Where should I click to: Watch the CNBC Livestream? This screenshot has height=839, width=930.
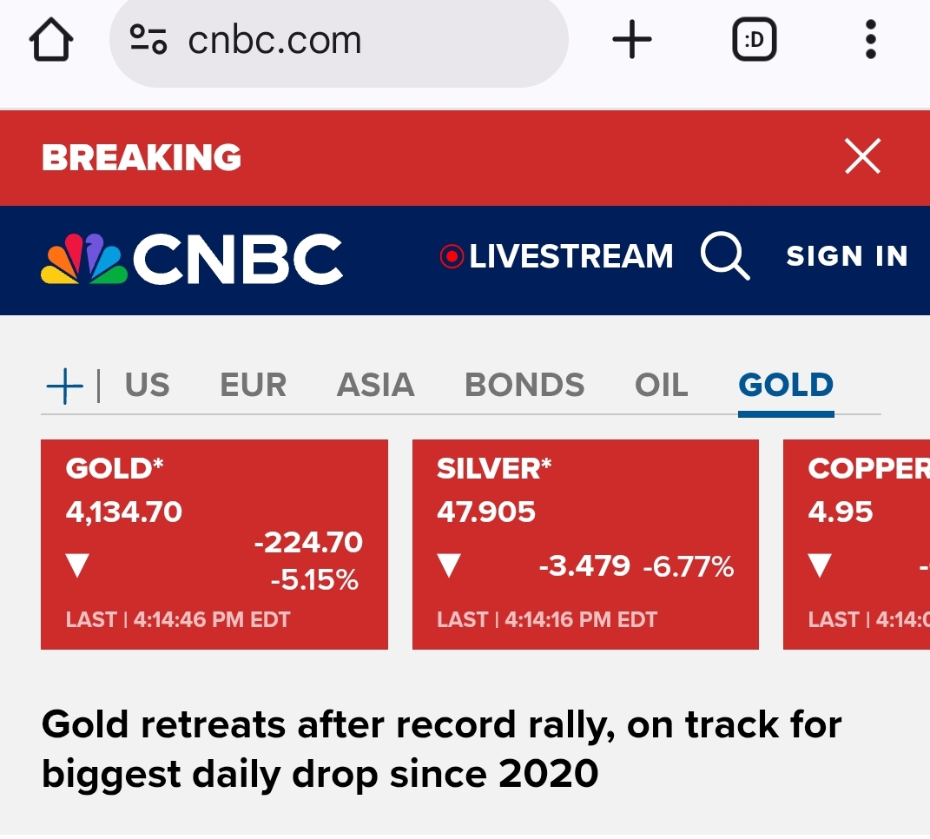point(557,257)
